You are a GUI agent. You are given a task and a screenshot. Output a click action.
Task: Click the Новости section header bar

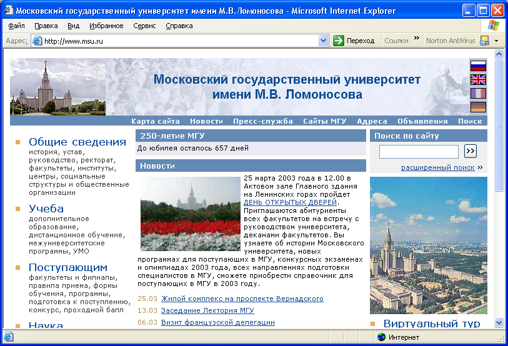click(251, 166)
